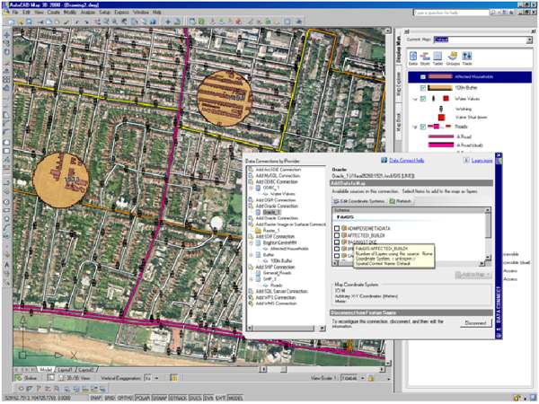This screenshot has height=404, width=539.
Task: Collapse the Buffer connection tree node
Action: click(x=251, y=255)
